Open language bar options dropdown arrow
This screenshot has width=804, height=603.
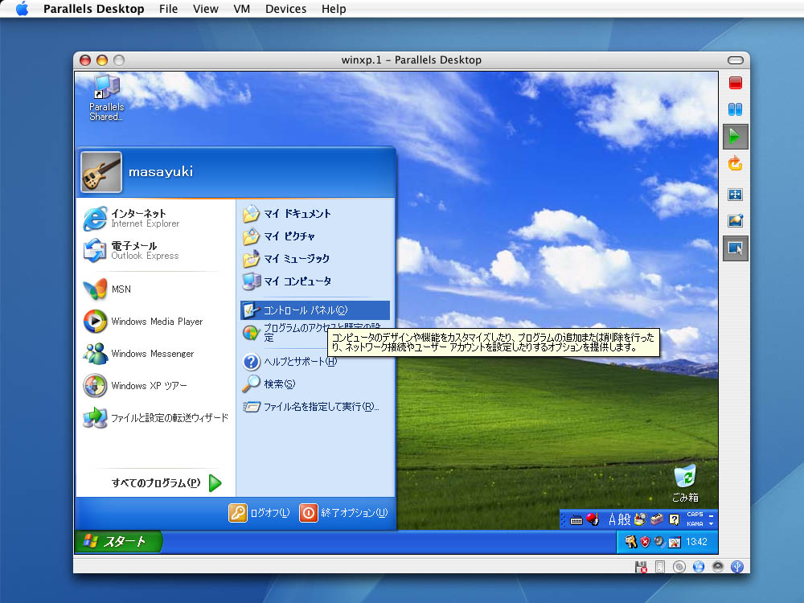point(712,524)
